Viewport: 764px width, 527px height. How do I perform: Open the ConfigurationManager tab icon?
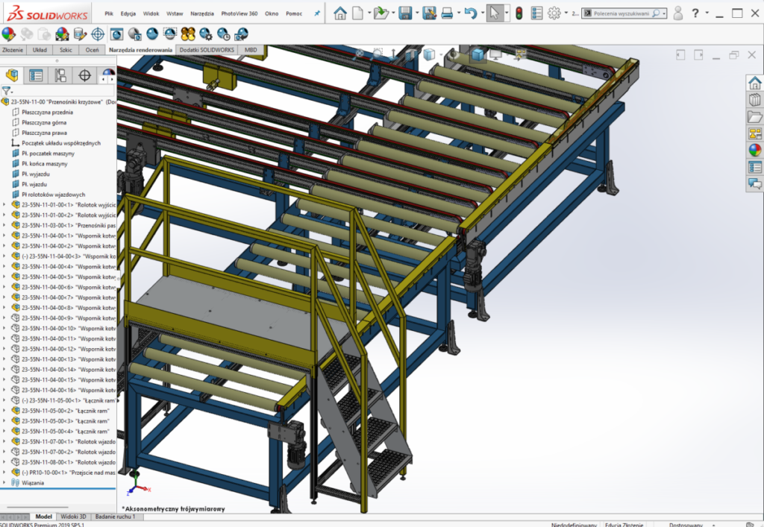click(60, 75)
